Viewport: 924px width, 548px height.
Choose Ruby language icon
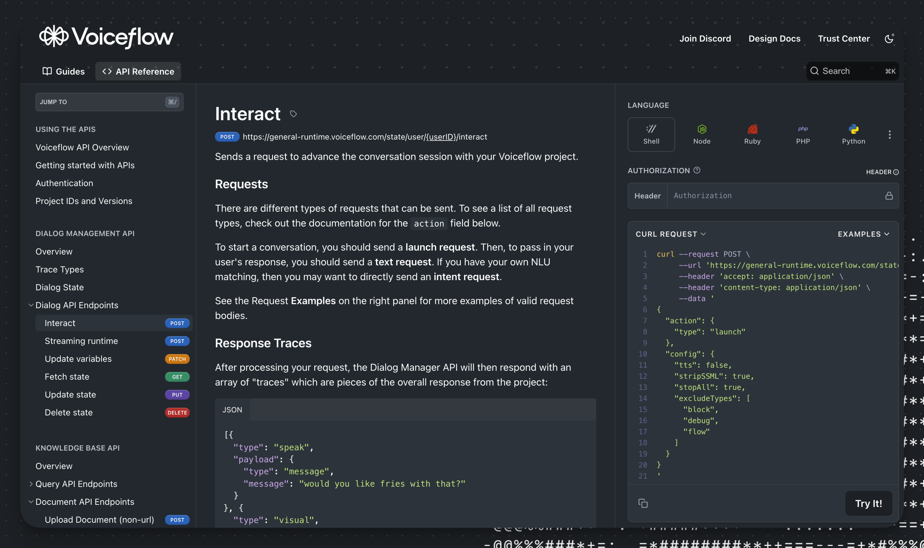coord(752,134)
